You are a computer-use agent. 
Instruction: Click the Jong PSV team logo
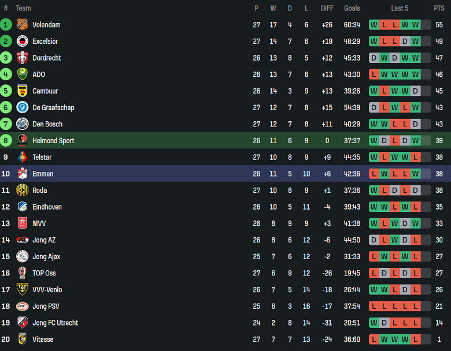(x=22, y=306)
